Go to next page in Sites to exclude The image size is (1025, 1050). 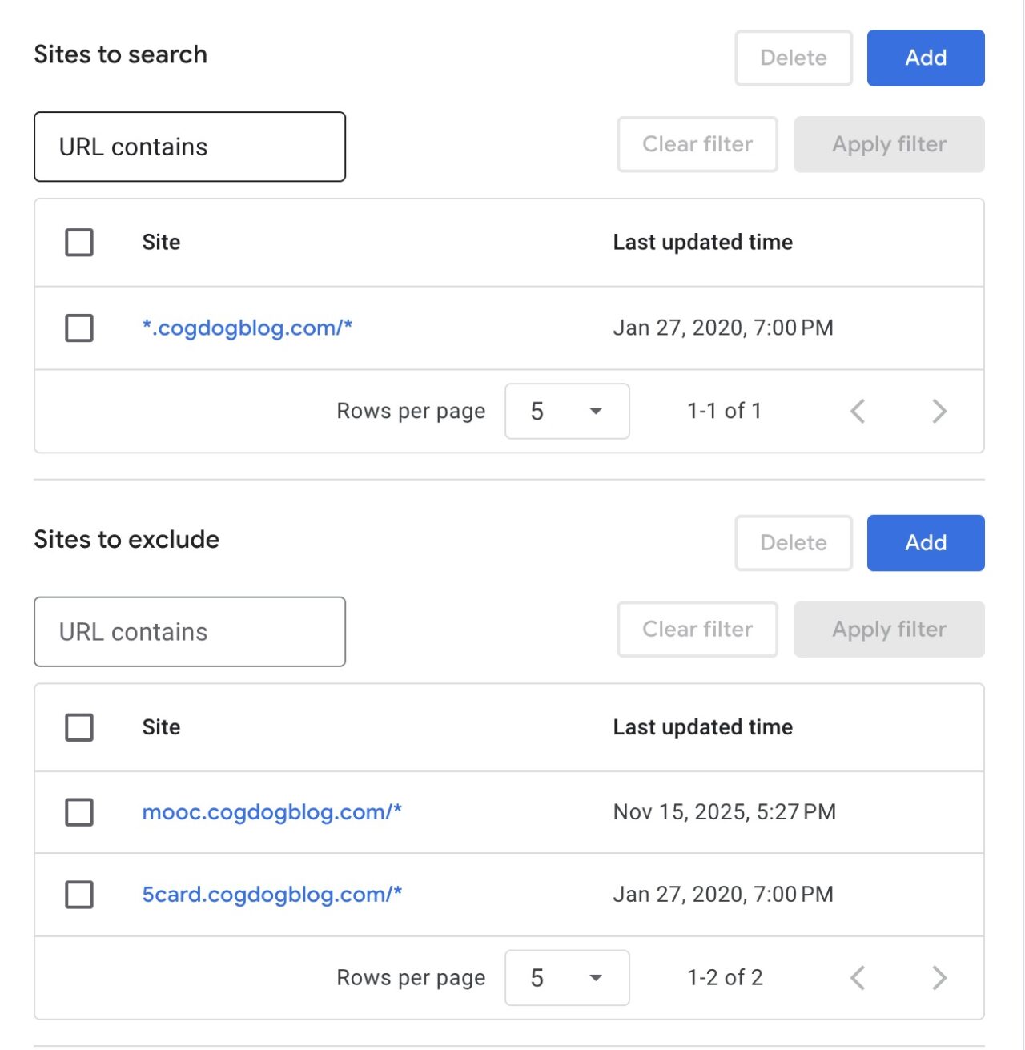(939, 978)
